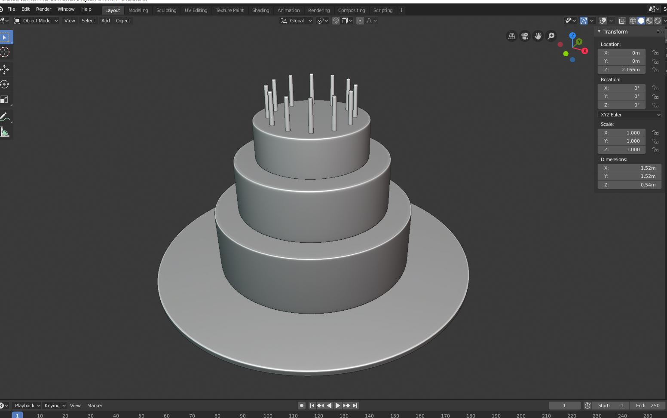Jump to end of playback with last-frame button
Screen dimensions: 667x418
click(x=355, y=405)
